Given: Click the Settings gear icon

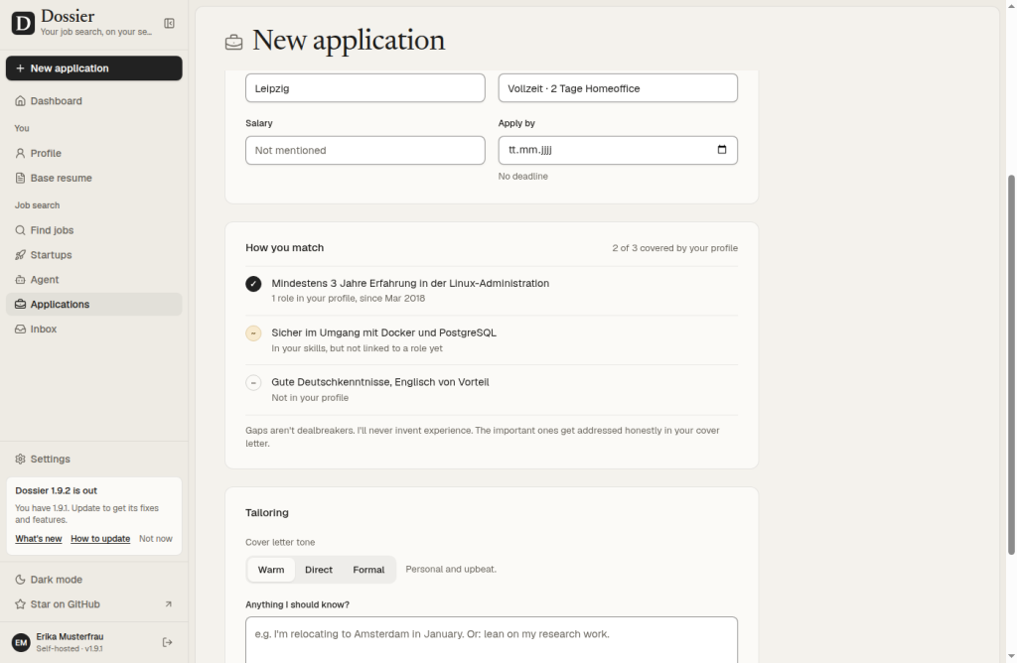Looking at the screenshot, I should pos(20,459).
